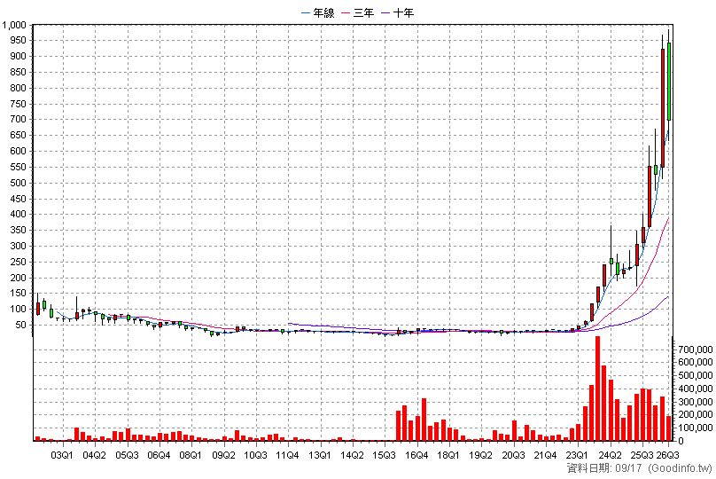
Task: Select the 13Q1 quarter label
Action: [320, 455]
